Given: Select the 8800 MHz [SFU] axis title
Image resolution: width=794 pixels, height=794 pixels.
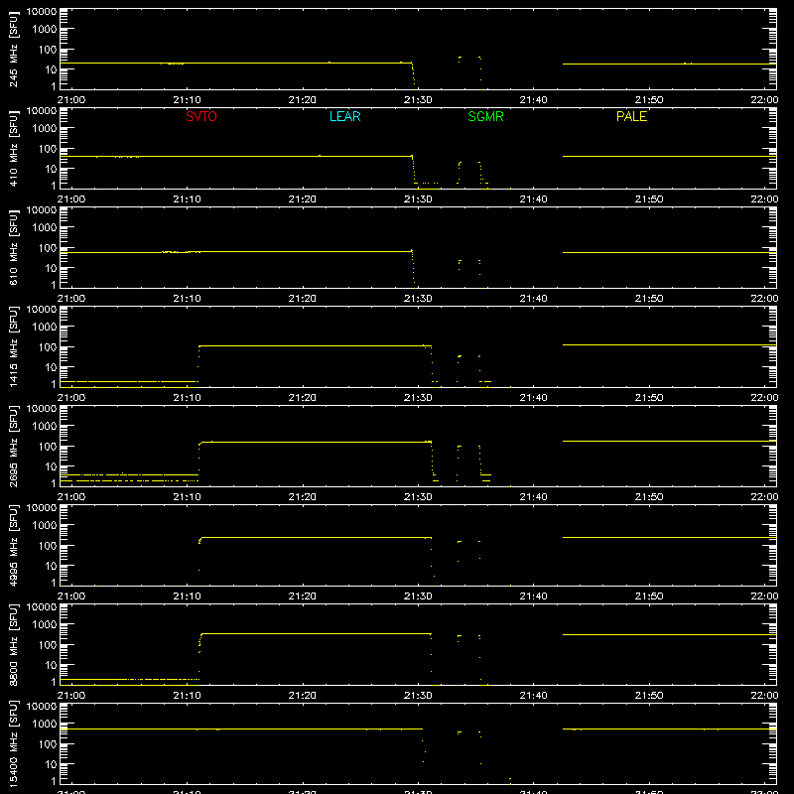Looking at the screenshot, I should click(14, 644).
